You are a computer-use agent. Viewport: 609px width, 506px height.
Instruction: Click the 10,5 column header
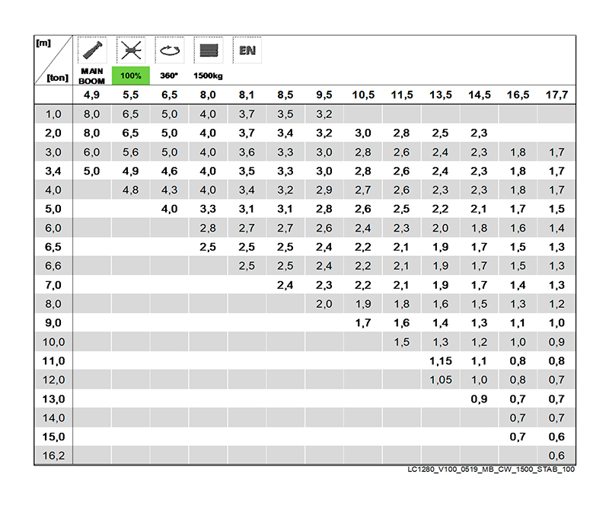[x=362, y=95]
